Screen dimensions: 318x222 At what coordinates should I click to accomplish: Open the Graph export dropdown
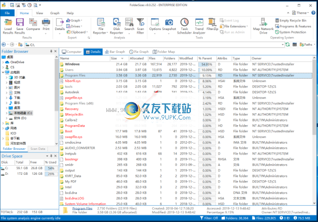pos(74,21)
